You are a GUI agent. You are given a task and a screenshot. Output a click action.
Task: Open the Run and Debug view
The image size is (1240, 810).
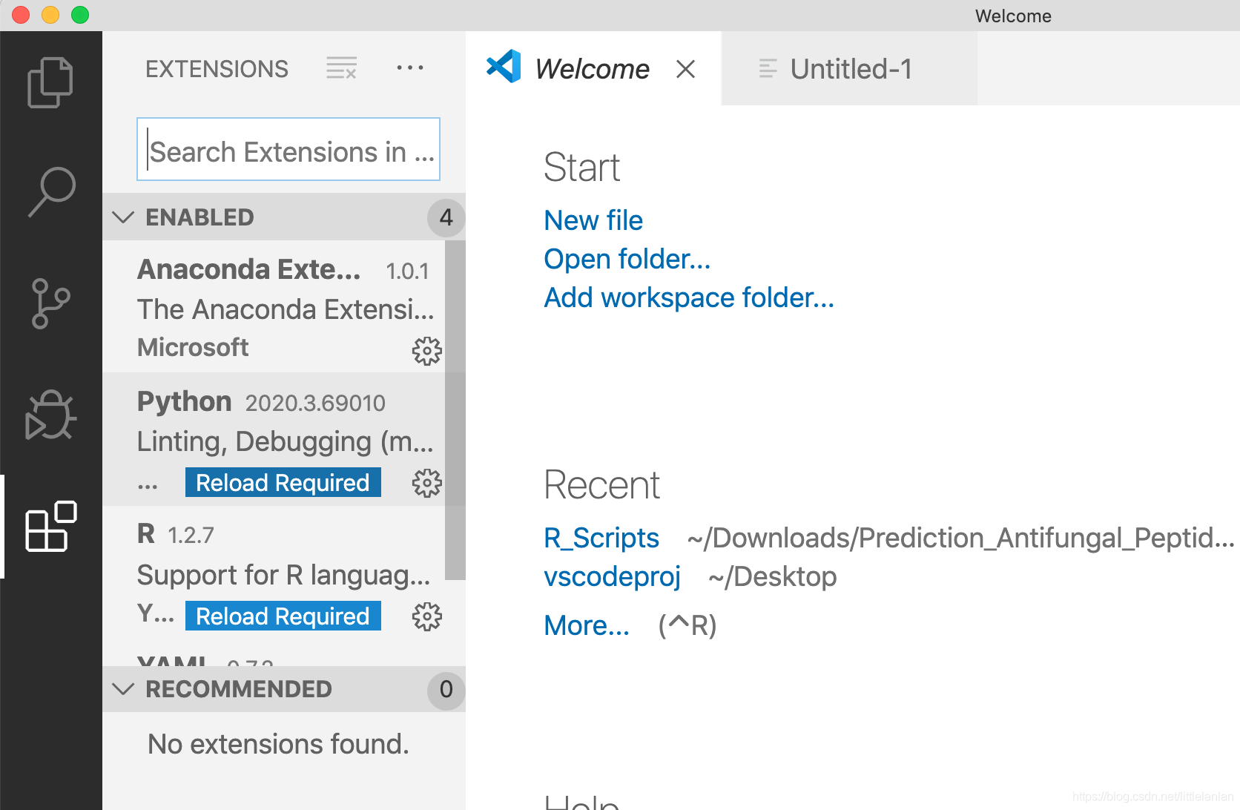pyautogui.click(x=50, y=415)
